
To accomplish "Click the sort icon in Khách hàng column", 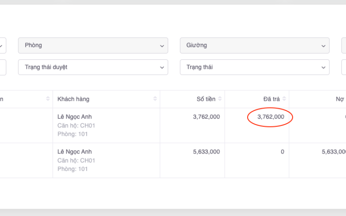I will pos(155,99).
